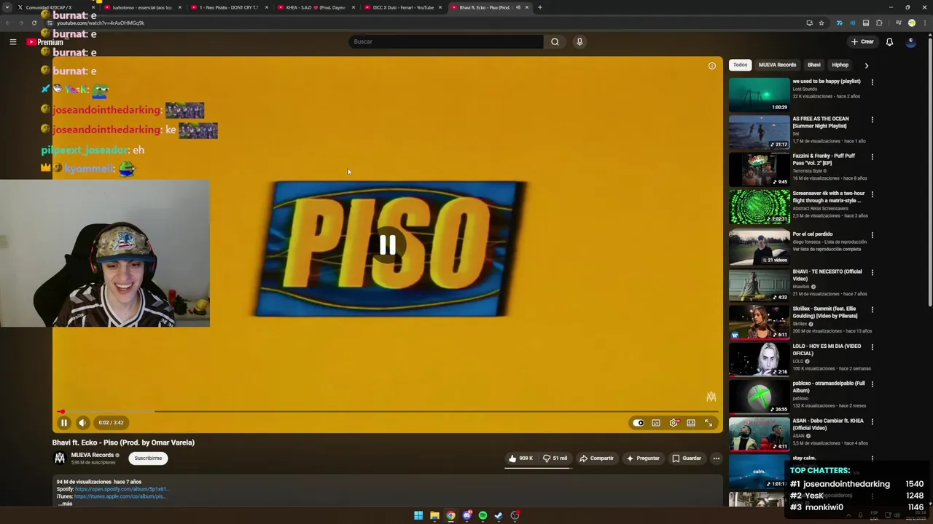The image size is (933, 524).
Task: Go to YouTube Premium home logo
Action: pyautogui.click(x=45, y=42)
